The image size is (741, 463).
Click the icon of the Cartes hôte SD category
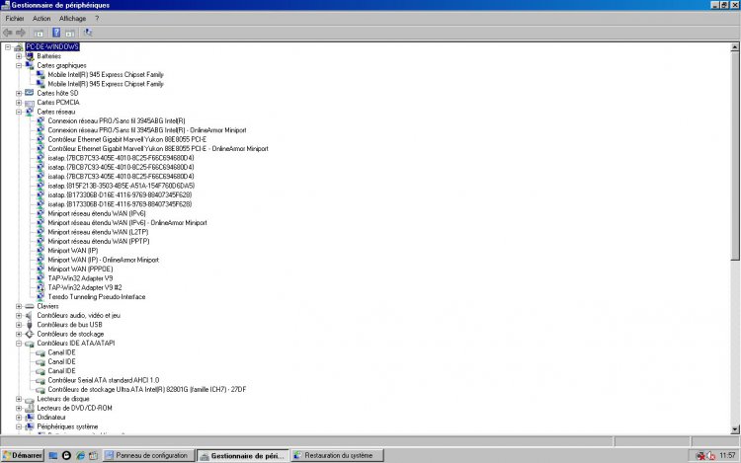tap(30, 93)
